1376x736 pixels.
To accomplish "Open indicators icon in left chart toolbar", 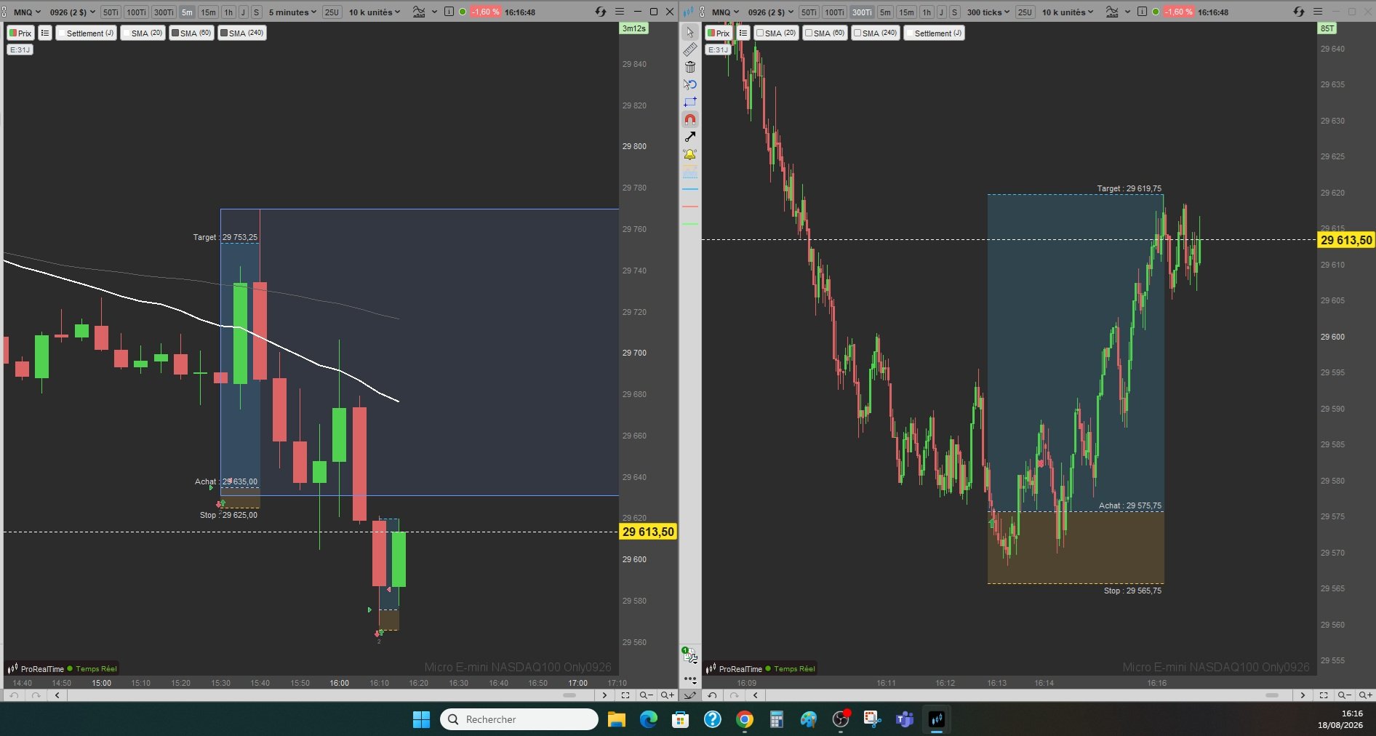I will pos(419,12).
